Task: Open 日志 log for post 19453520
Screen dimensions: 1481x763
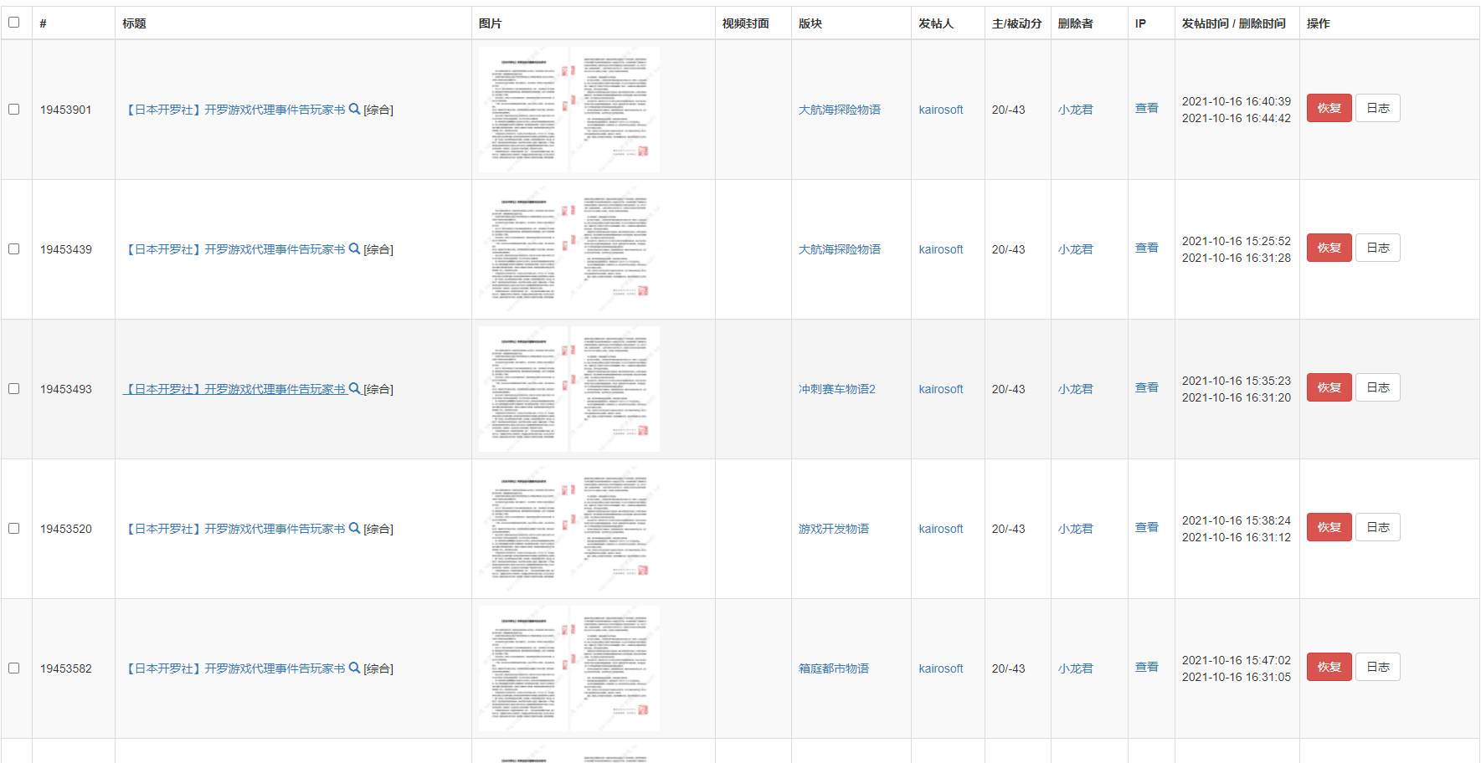Action: point(1378,527)
